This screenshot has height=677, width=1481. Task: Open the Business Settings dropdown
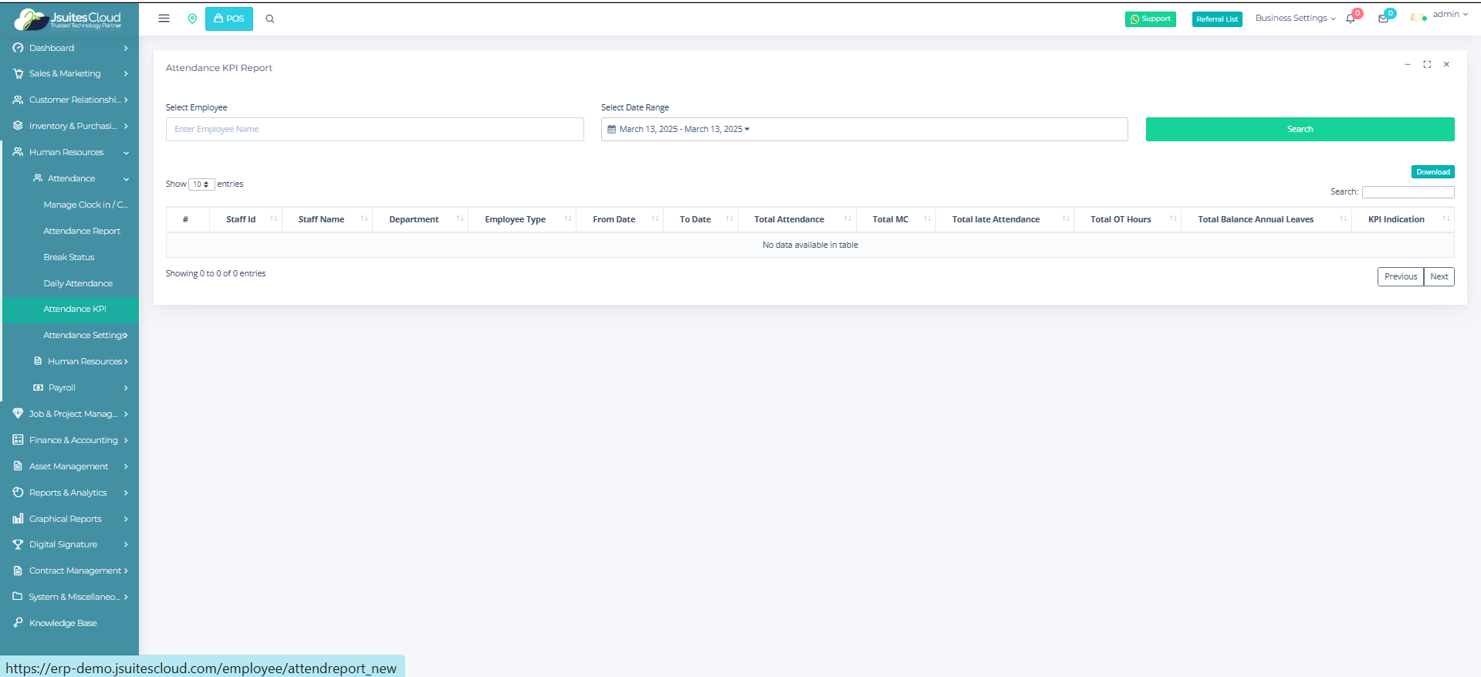tap(1295, 19)
